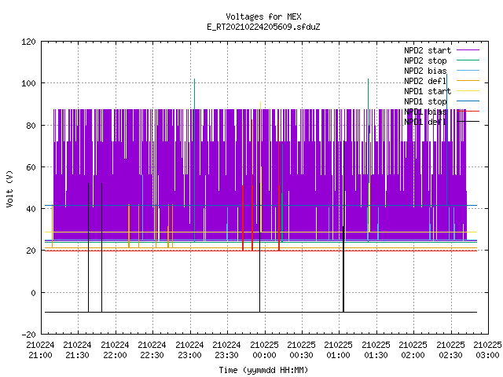Click the x-axis tick 210224 21:30

click(x=77, y=350)
